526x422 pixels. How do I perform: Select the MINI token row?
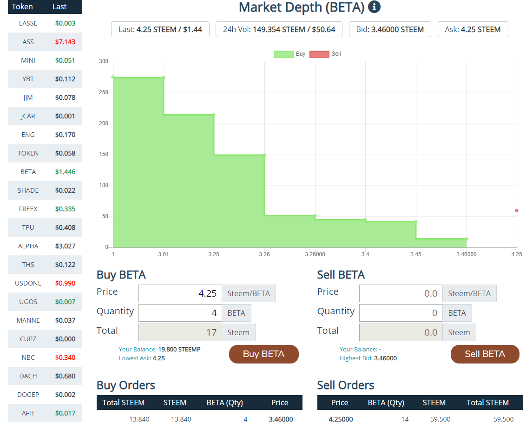45,60
